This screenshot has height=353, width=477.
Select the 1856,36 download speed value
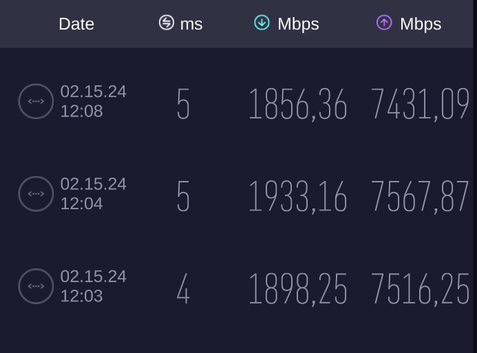tap(298, 104)
